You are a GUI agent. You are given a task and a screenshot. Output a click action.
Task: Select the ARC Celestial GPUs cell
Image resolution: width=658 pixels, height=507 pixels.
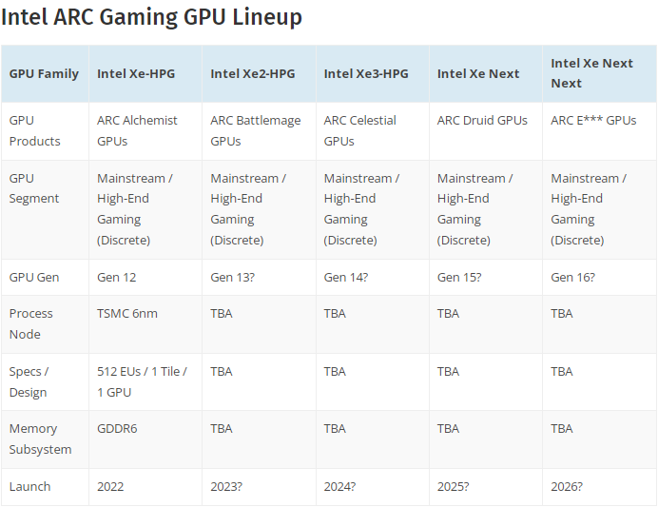359,130
